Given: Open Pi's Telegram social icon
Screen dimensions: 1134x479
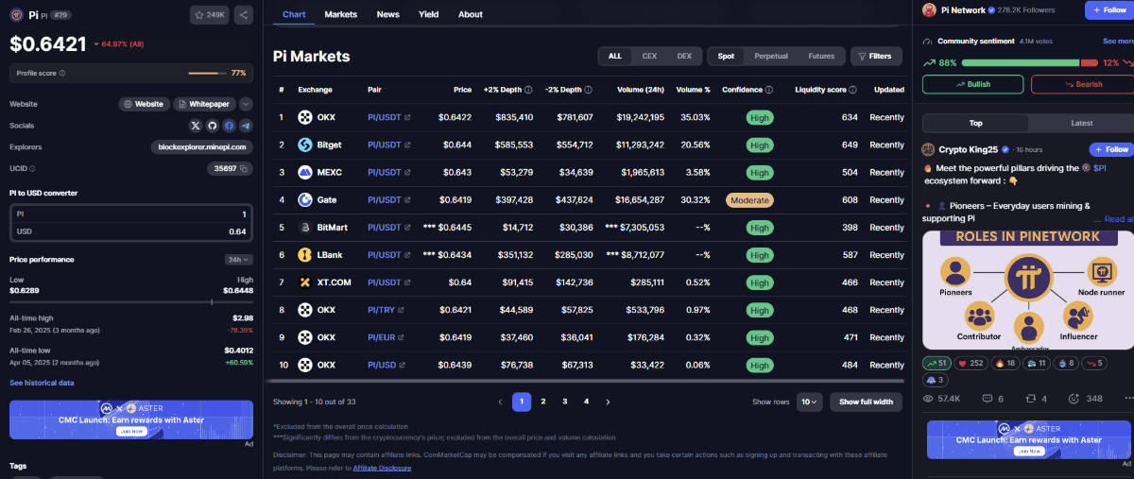Looking at the screenshot, I should coord(246,126).
